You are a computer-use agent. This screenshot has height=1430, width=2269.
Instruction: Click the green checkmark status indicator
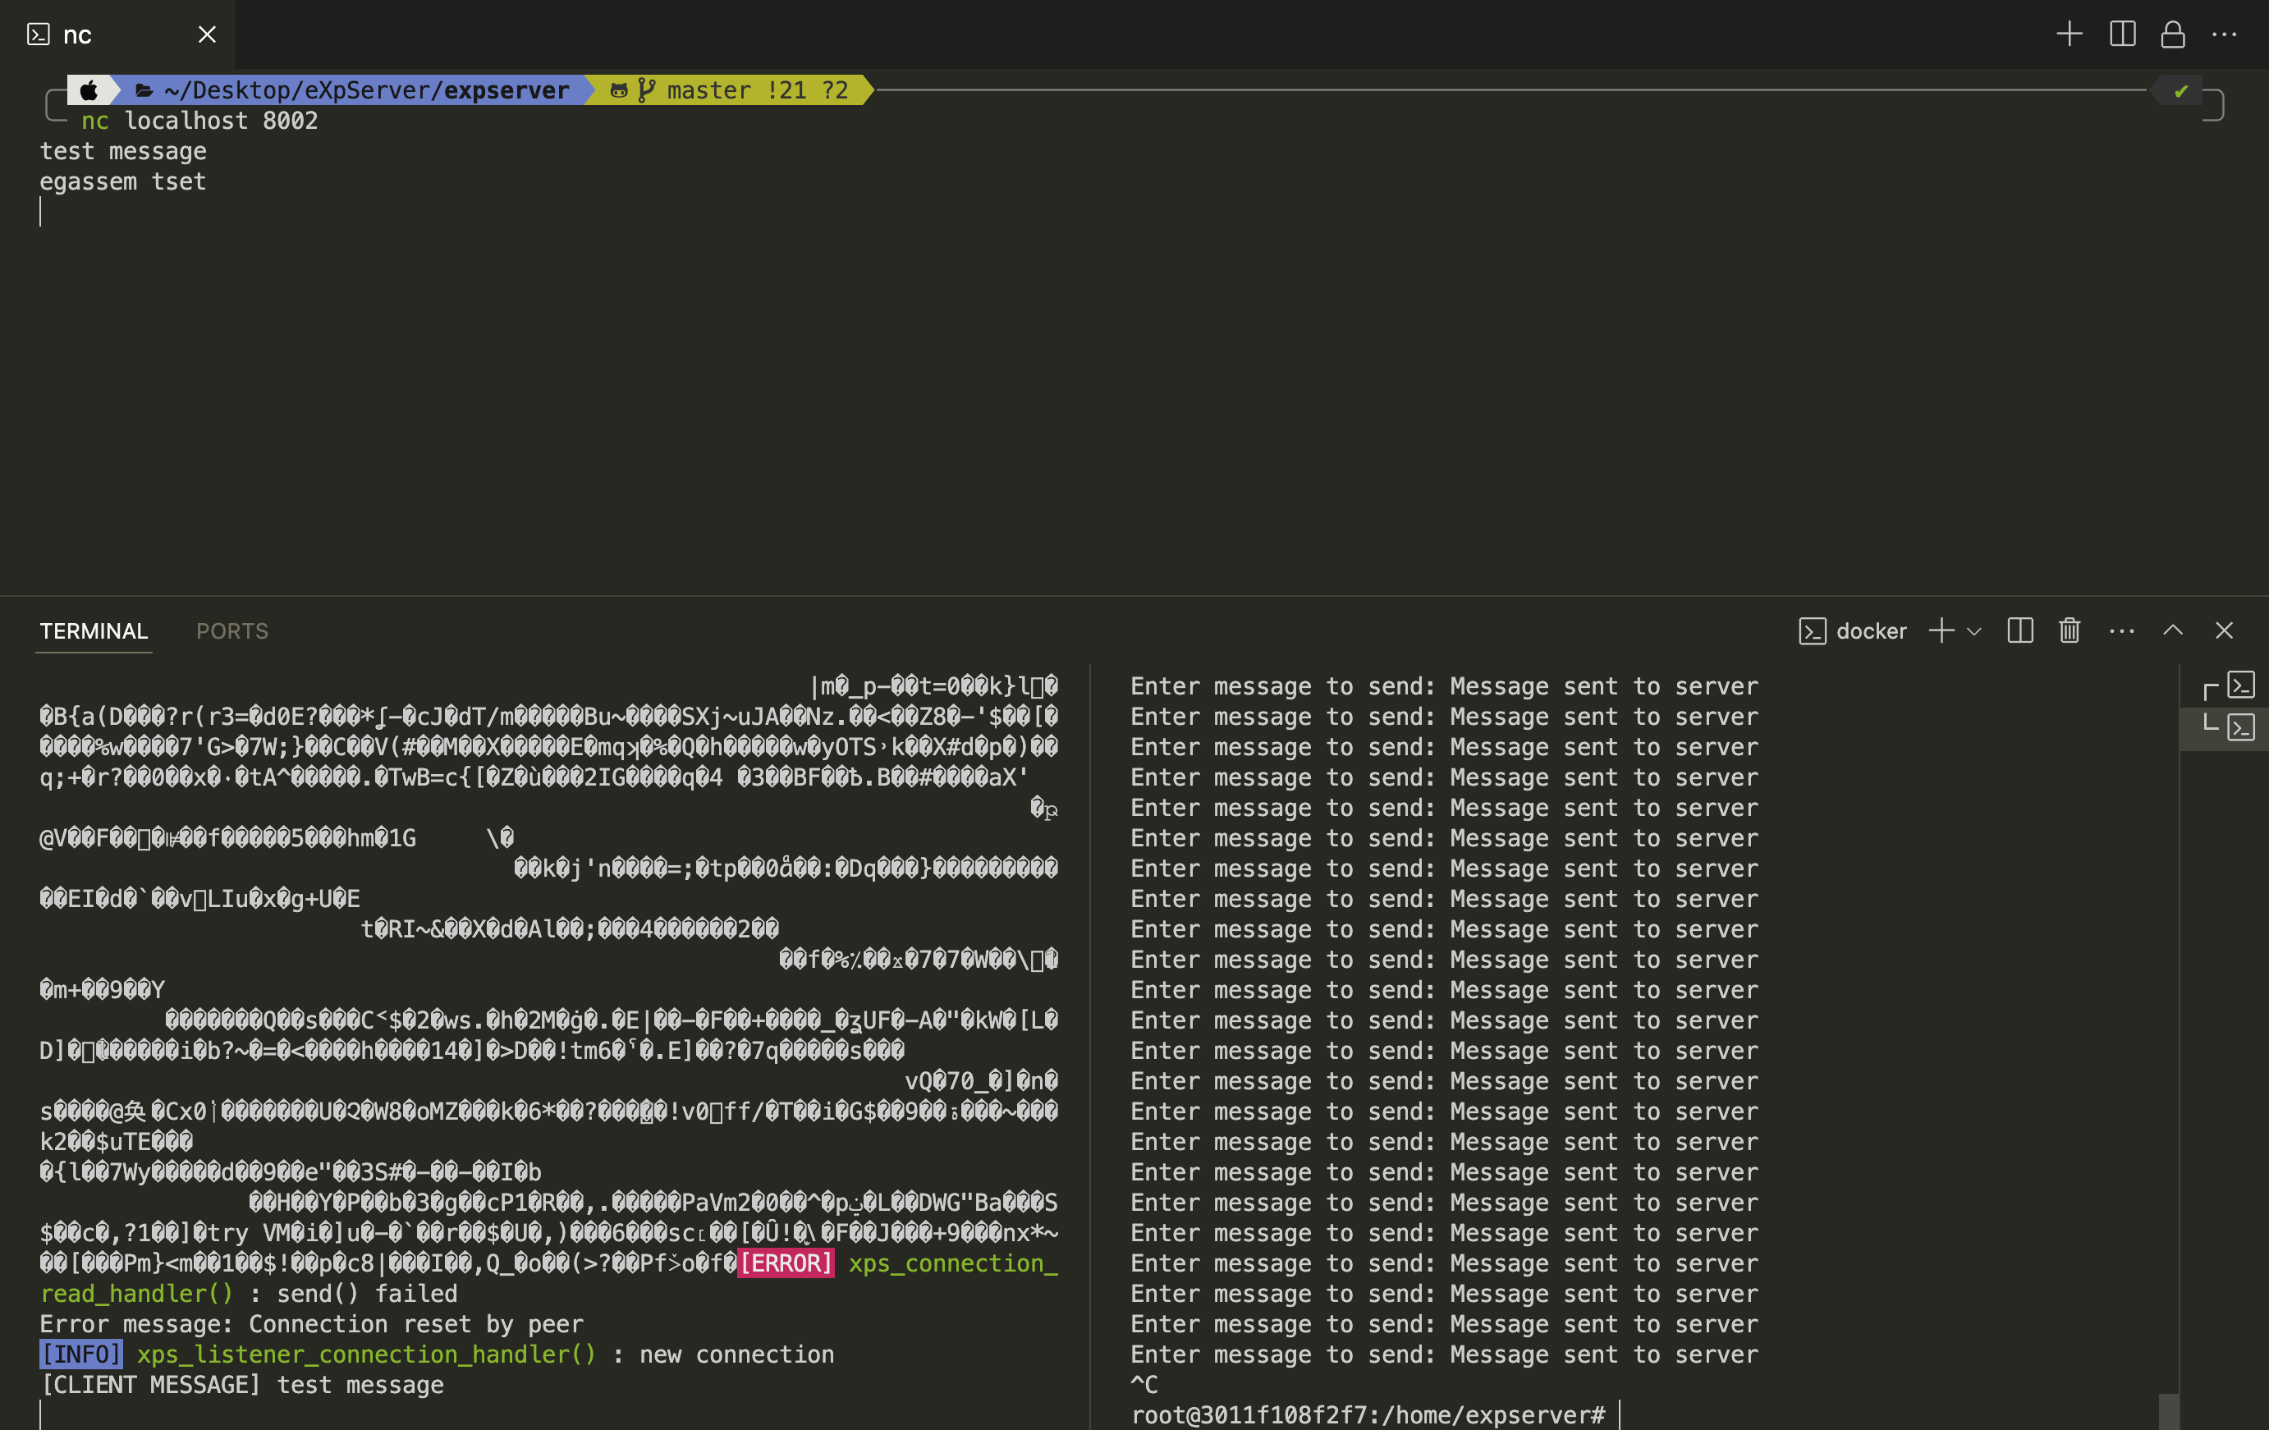click(x=2180, y=91)
